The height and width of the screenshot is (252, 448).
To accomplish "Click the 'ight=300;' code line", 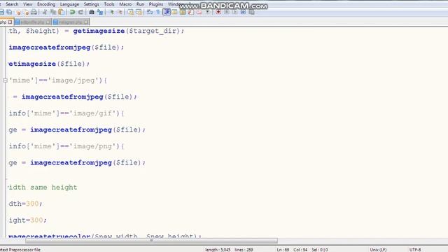I will click(x=27, y=220).
